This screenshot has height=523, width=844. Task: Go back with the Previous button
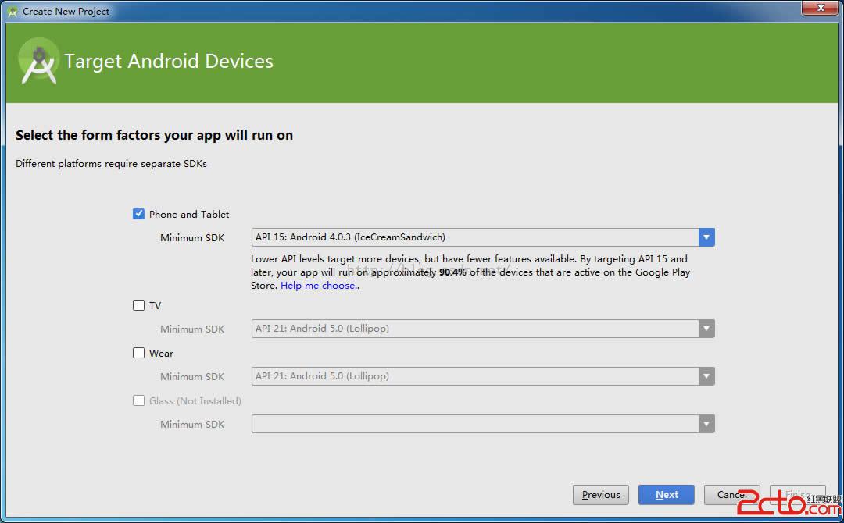600,494
